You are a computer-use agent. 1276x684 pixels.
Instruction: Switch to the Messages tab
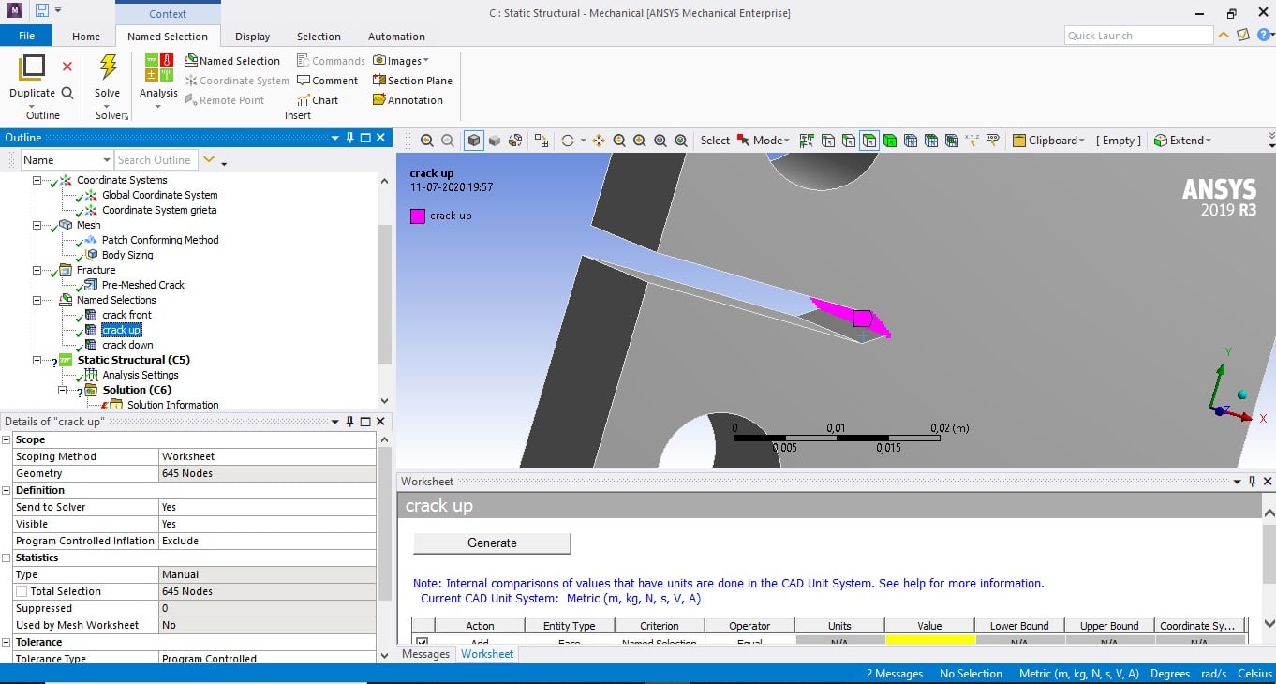click(426, 654)
